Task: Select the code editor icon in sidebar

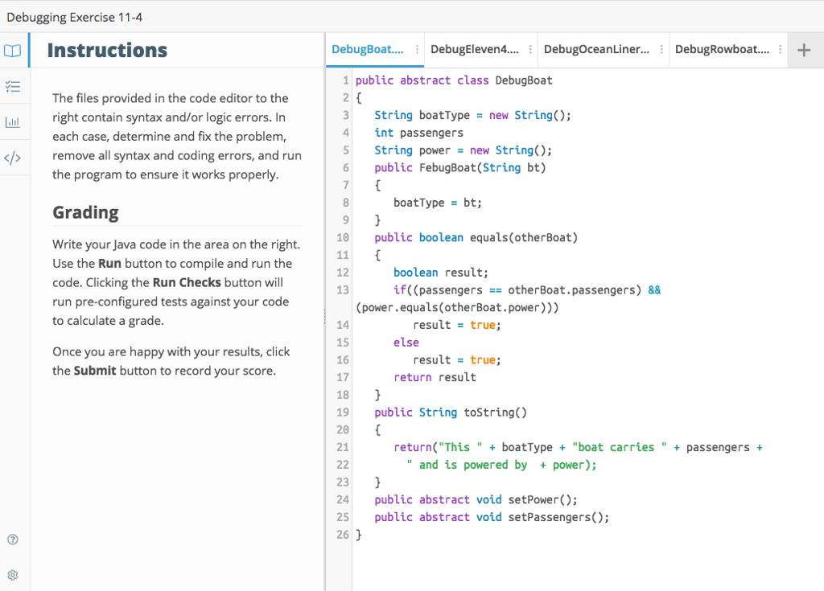Action: coord(13,158)
